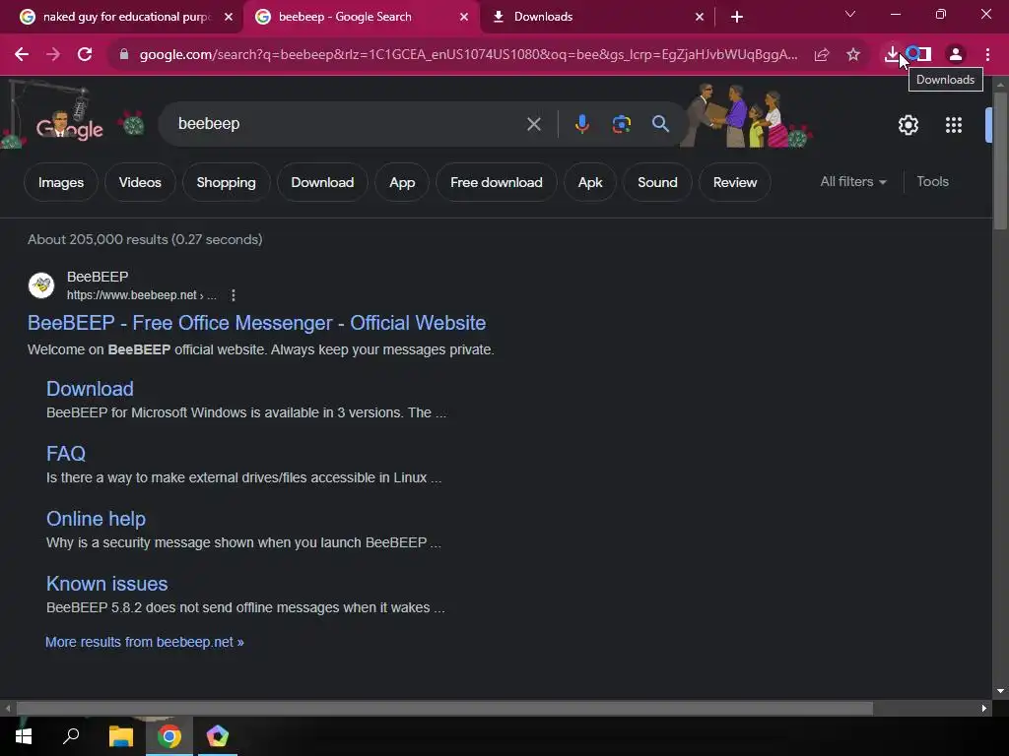Select the Sound filter chip
The width and height of the screenshot is (1009, 756).
pos(657,182)
